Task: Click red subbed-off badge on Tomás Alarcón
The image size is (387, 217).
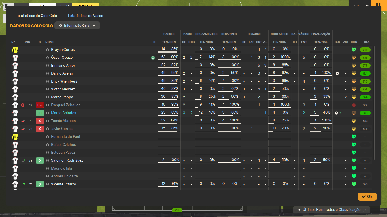Action: point(40,121)
